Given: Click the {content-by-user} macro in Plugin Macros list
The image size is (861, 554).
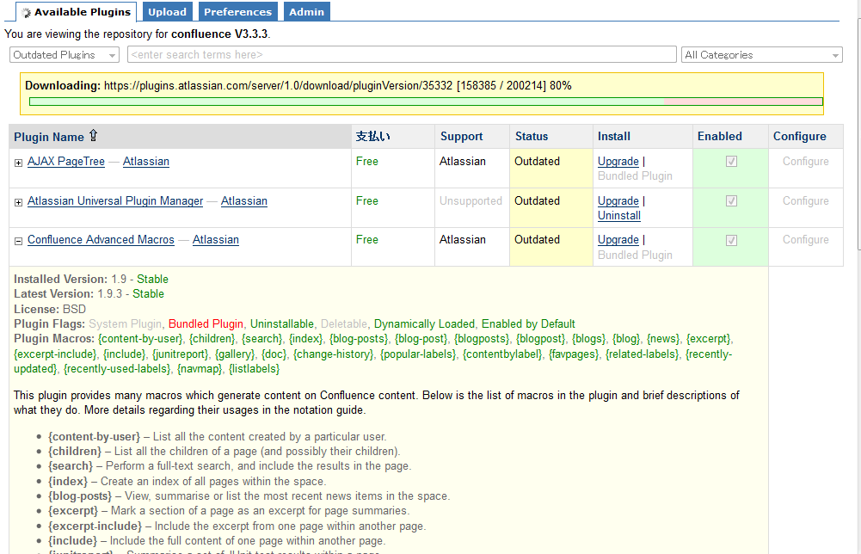Looking at the screenshot, I should 140,339.
